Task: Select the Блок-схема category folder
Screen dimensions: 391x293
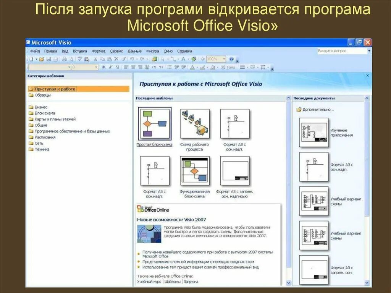Action: click(42, 113)
